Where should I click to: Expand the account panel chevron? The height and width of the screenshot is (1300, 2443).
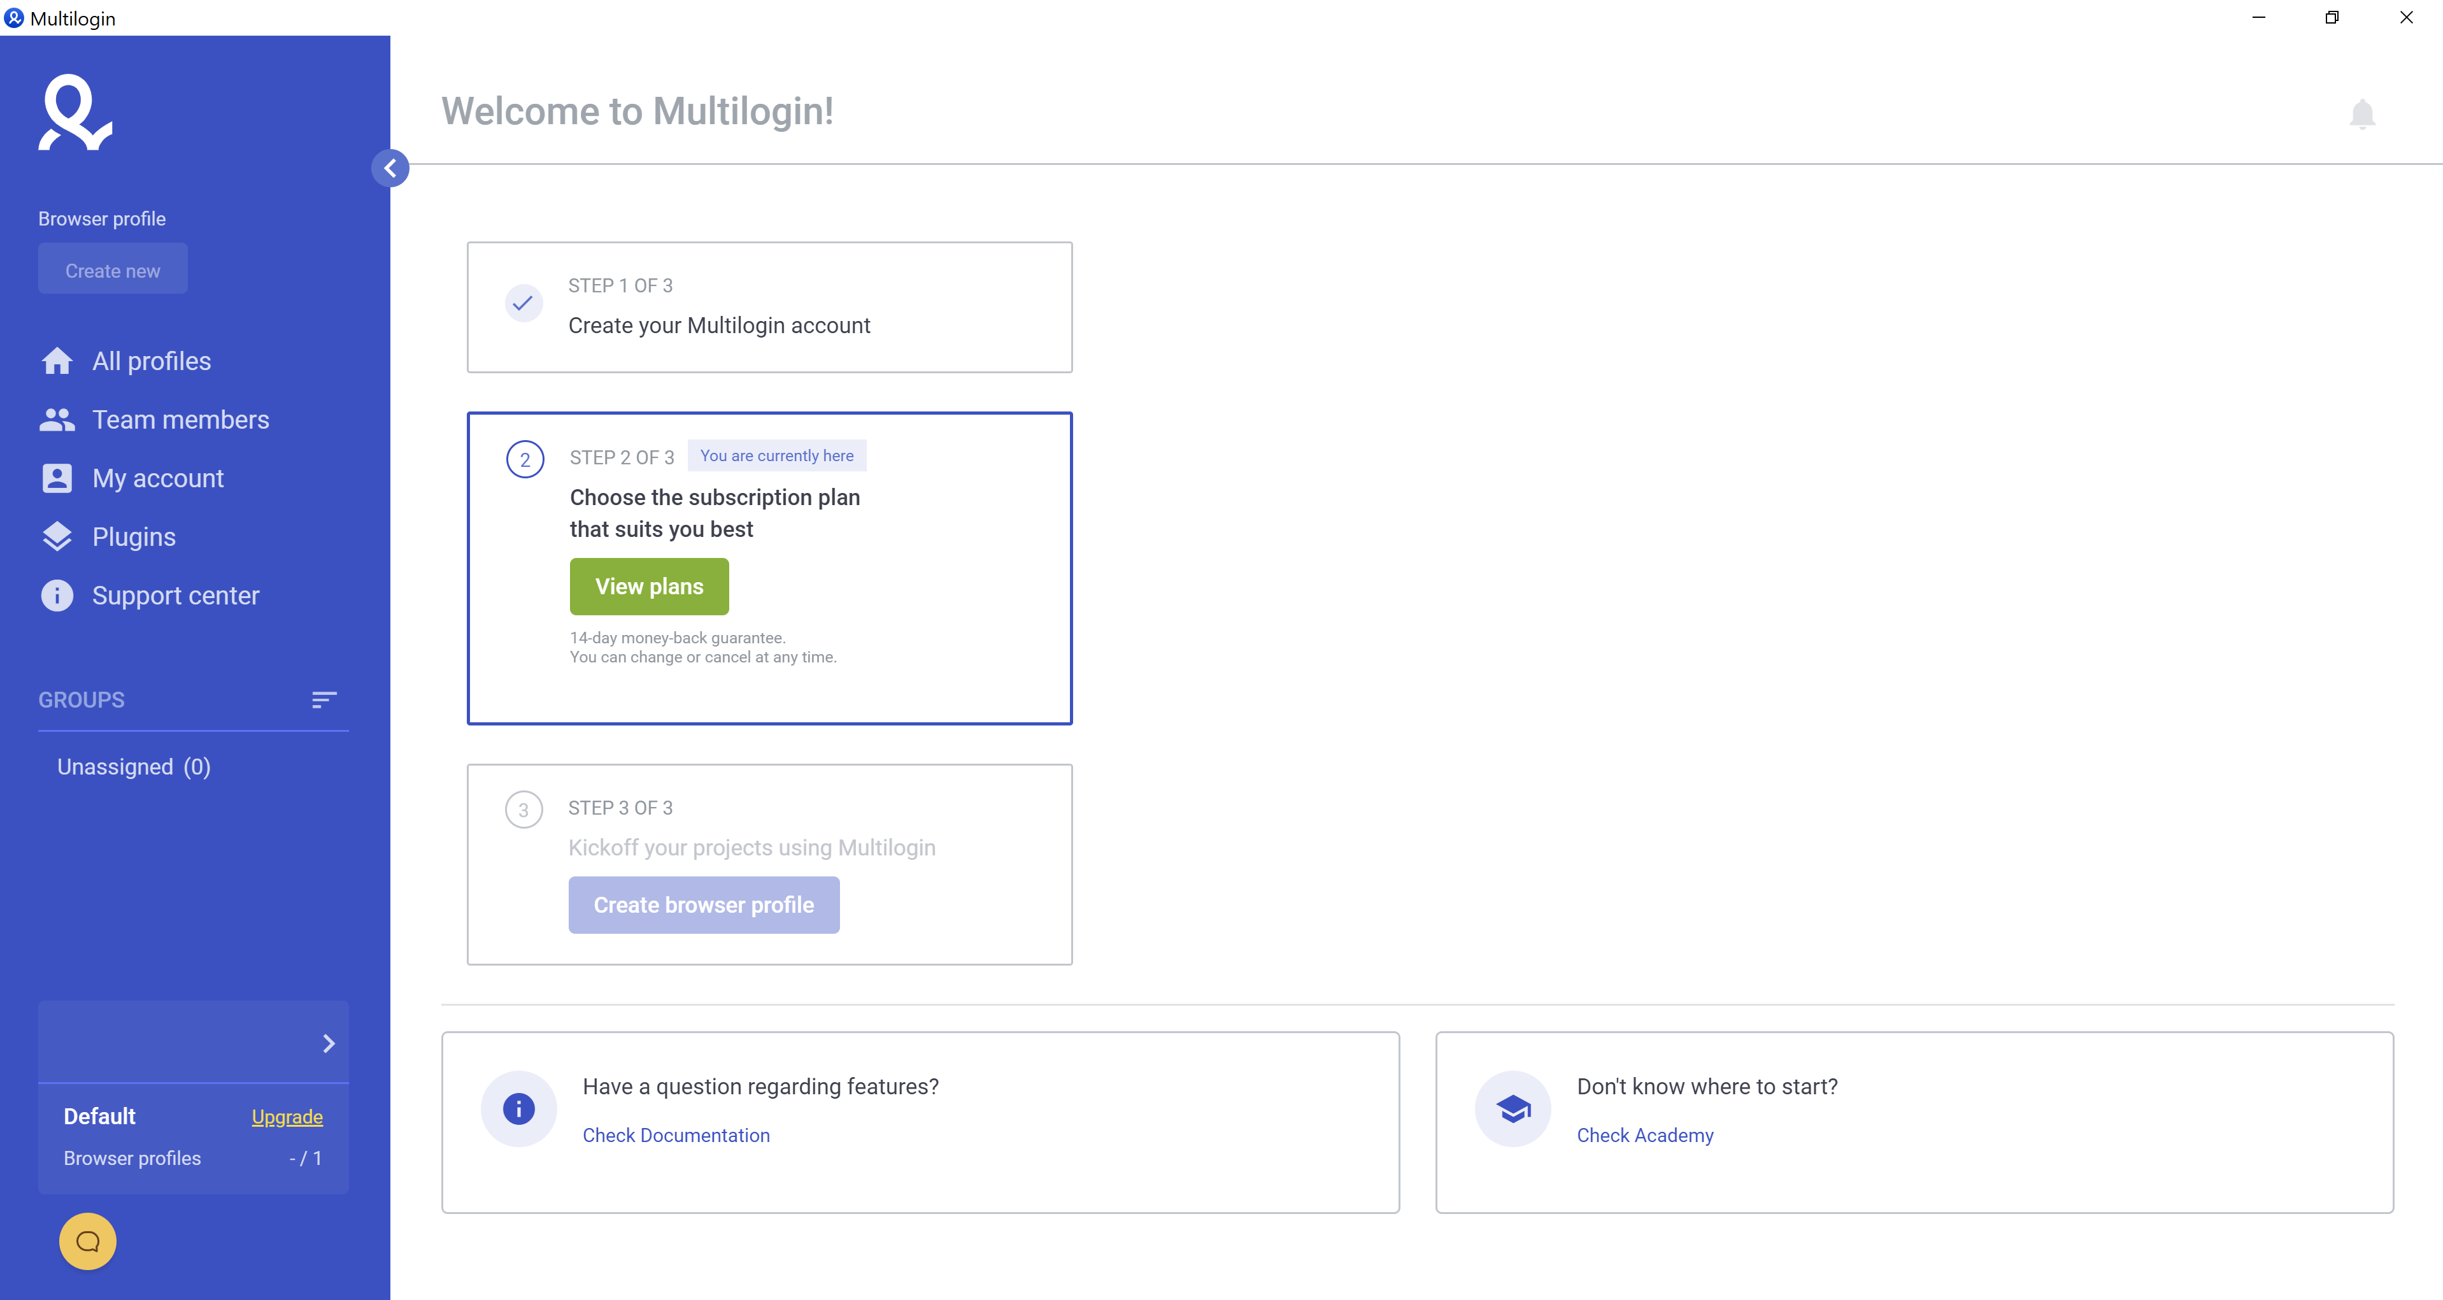329,1043
